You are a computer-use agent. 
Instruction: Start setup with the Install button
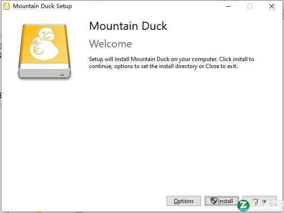pos(222,201)
